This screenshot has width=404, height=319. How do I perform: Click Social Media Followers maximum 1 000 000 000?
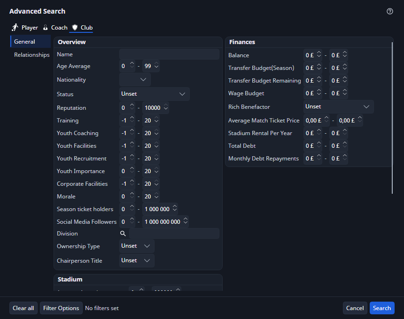tap(166, 221)
